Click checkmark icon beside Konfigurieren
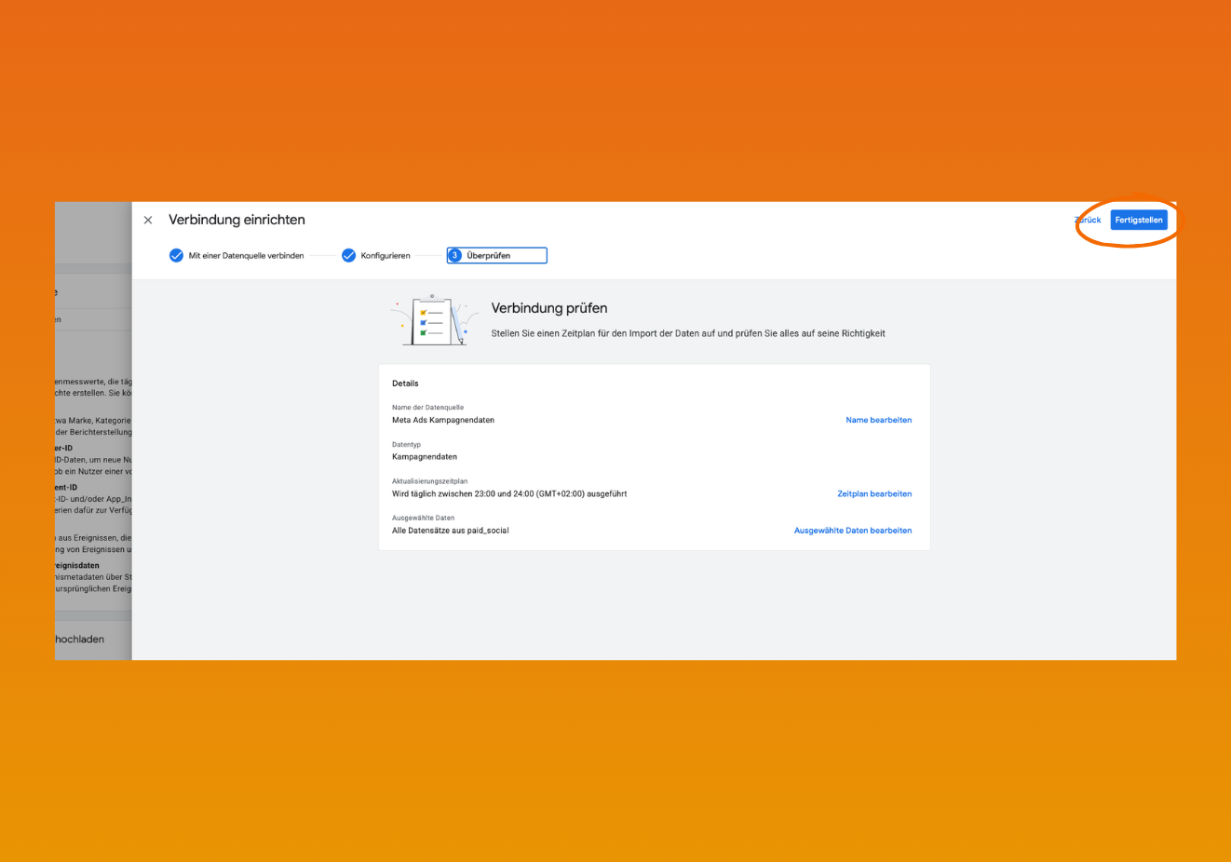This screenshot has width=1231, height=862. [x=348, y=255]
